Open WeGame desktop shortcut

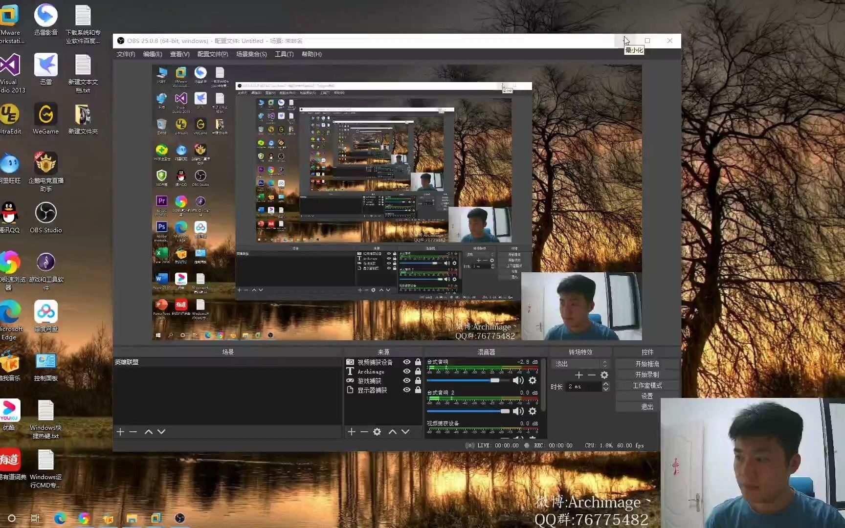tap(46, 119)
